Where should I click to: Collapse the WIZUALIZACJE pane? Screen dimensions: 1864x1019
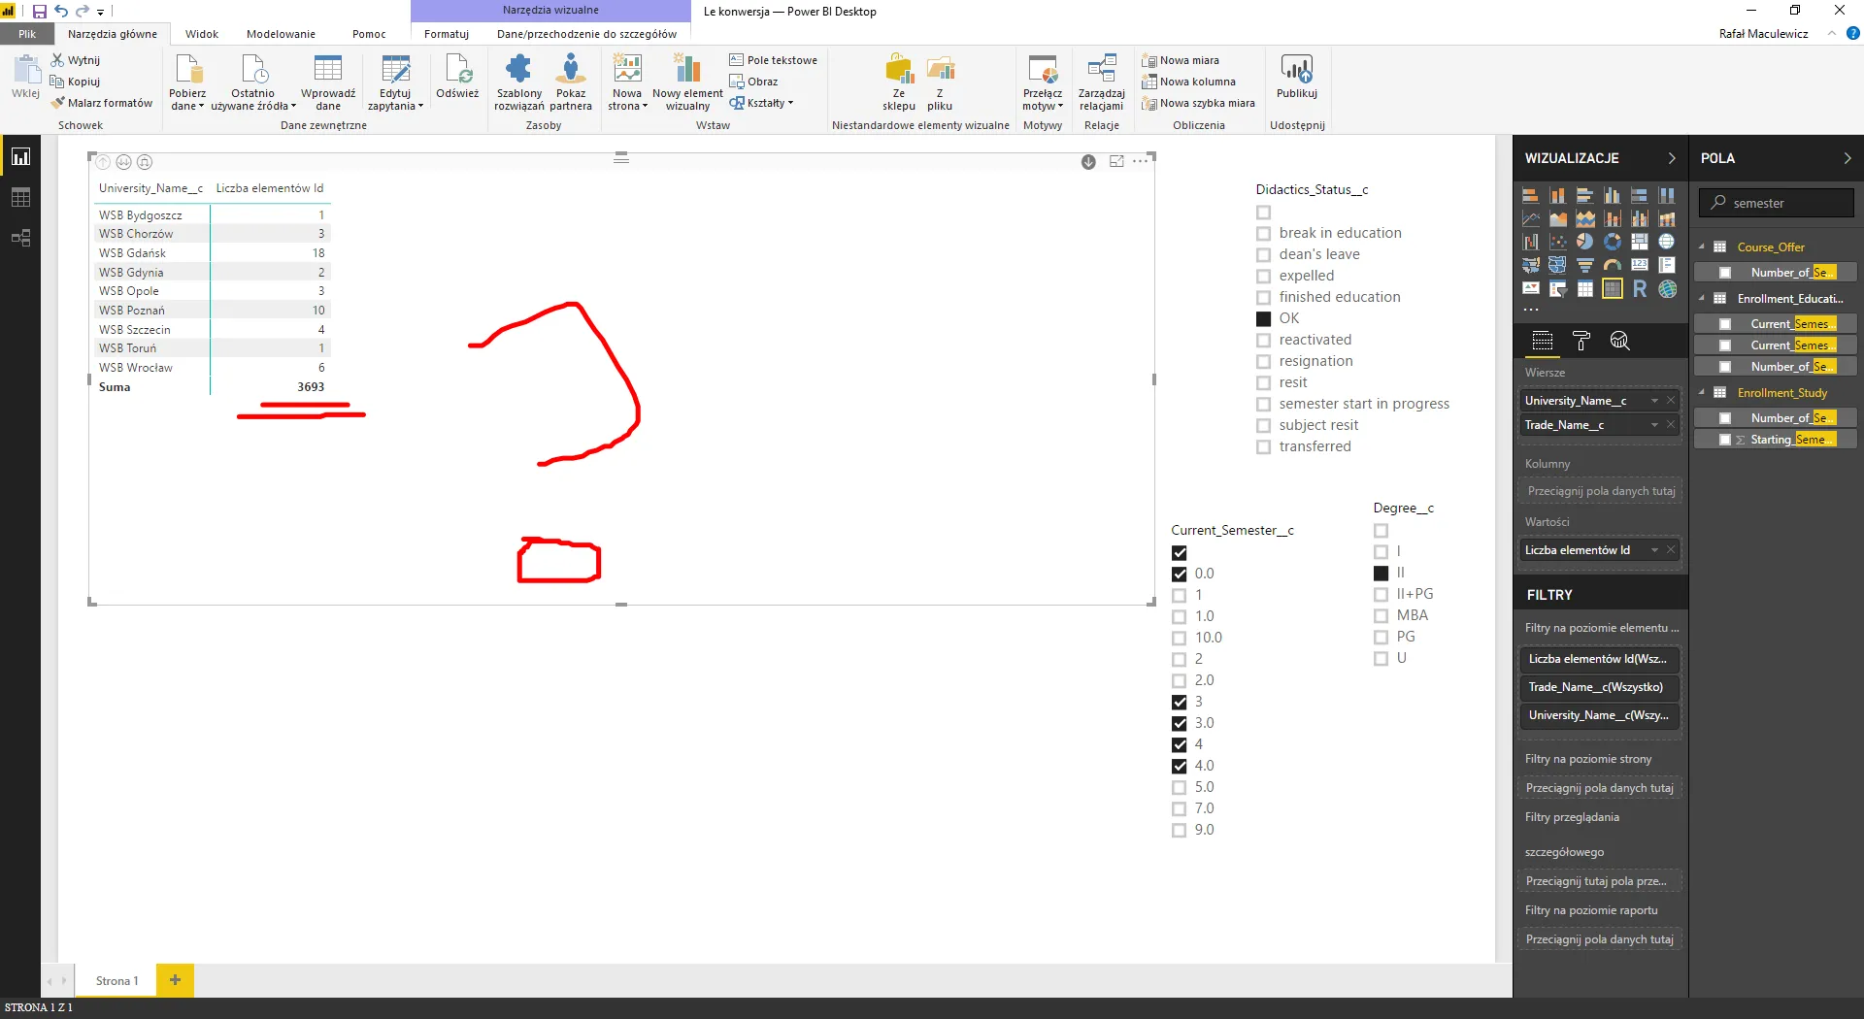pos(1671,158)
